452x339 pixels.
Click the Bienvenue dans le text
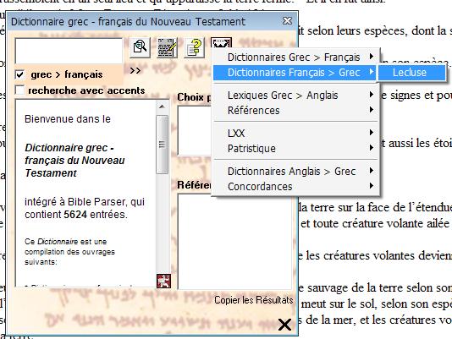68,119
